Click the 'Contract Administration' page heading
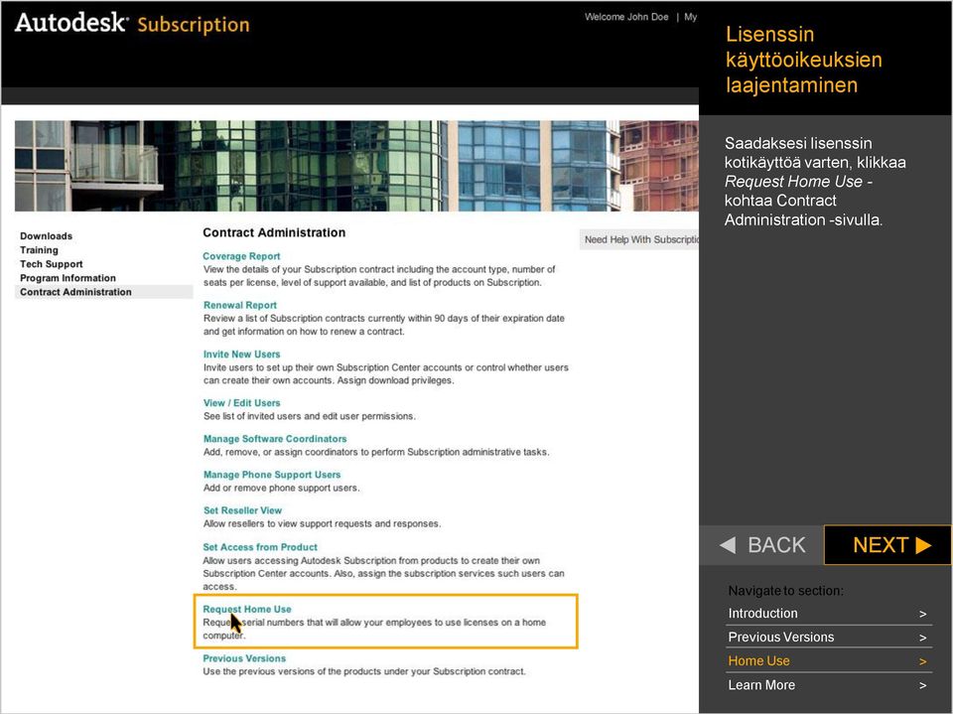Viewport: 953px width, 714px height. coord(274,232)
